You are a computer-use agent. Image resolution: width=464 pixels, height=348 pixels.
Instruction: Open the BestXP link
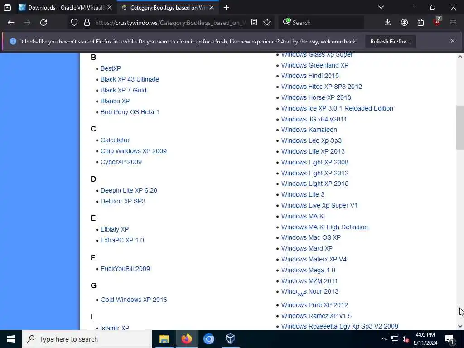[x=111, y=68]
